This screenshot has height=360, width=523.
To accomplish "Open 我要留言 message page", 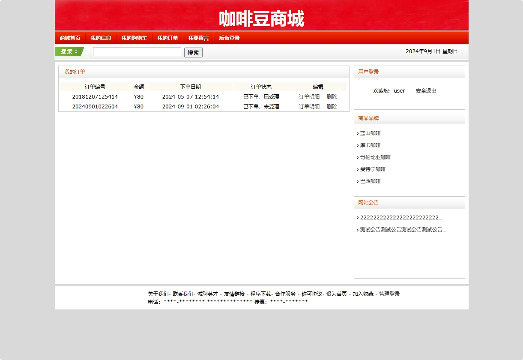I will click(198, 38).
